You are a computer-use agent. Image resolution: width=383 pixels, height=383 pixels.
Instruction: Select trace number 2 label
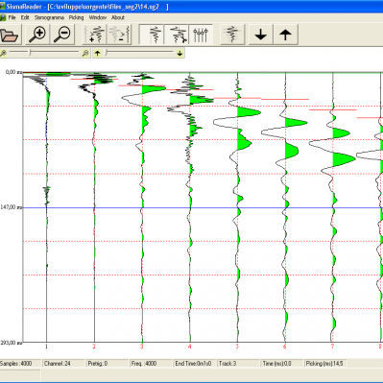pos(94,347)
